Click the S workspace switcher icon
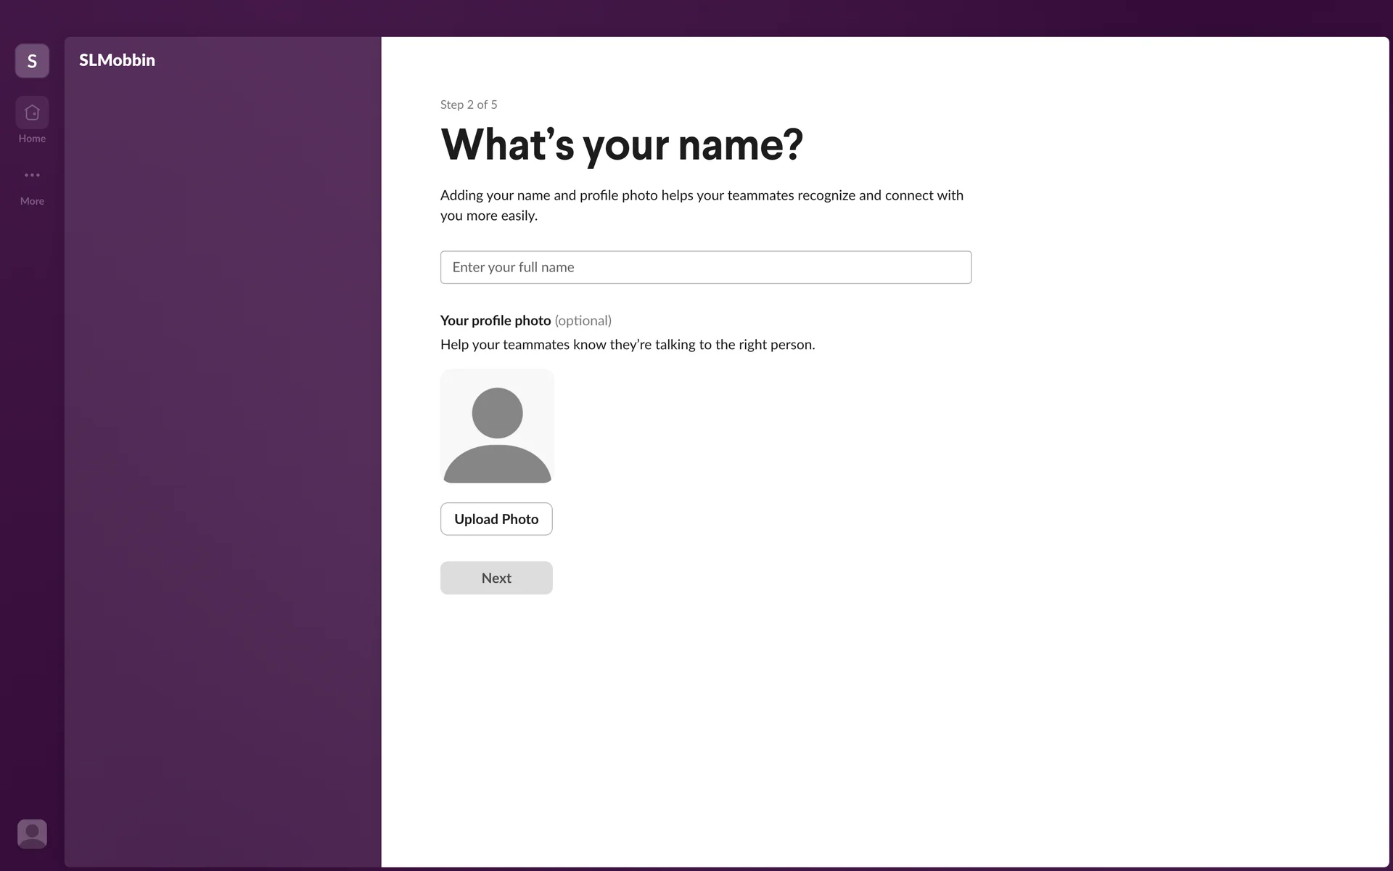1393x871 pixels. coord(32,61)
